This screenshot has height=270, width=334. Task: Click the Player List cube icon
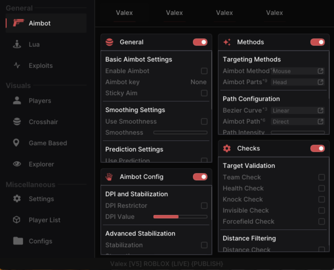point(17,220)
